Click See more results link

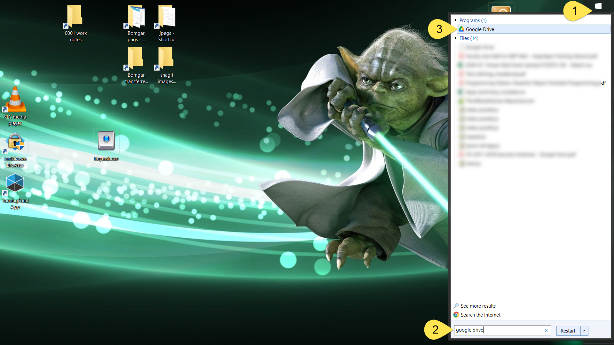478,306
